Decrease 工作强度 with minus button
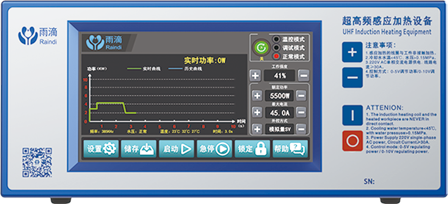 [303, 76]
